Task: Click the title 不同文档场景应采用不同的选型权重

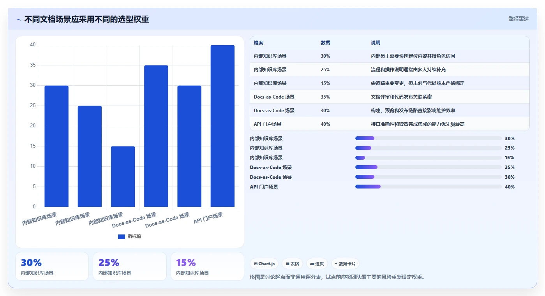Action: [86, 19]
